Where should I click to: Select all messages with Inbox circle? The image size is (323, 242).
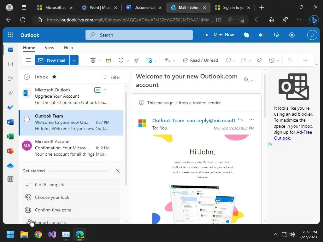(27, 77)
